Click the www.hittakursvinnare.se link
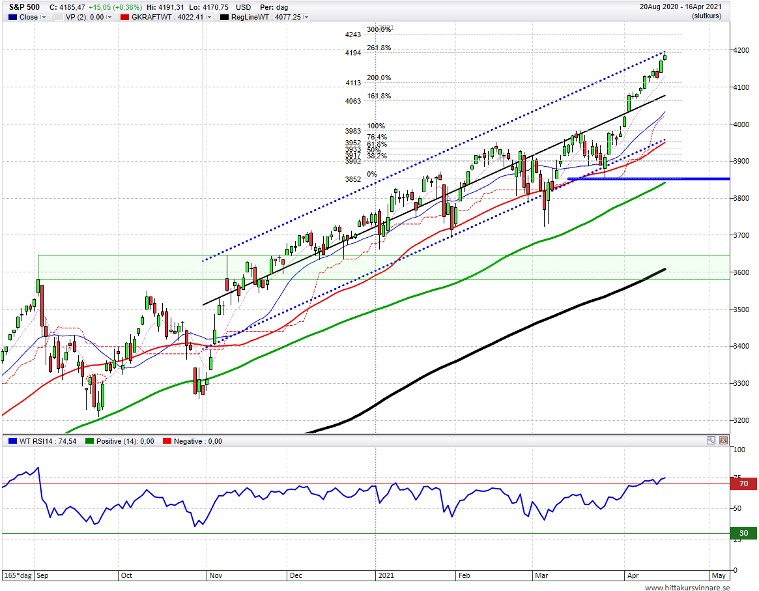 click(x=687, y=587)
